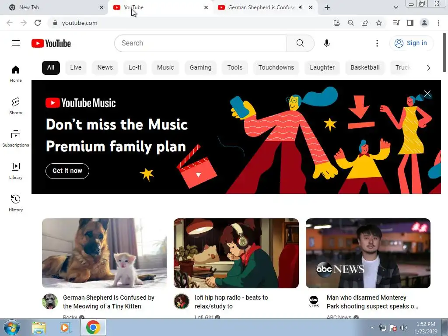Filter by Live chip
Viewport: 448px width, 336px height.
(76, 68)
